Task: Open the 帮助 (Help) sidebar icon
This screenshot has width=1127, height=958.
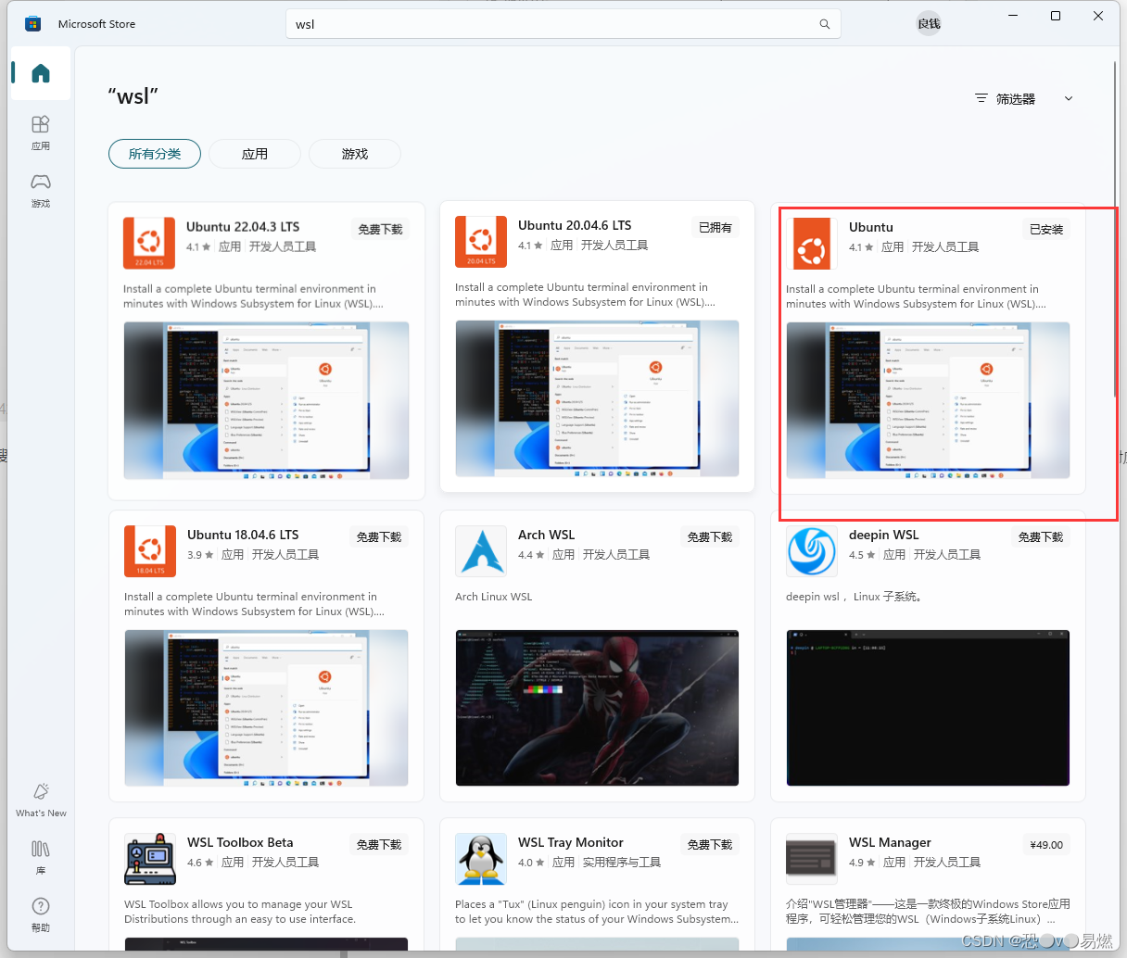Action: pos(41,914)
